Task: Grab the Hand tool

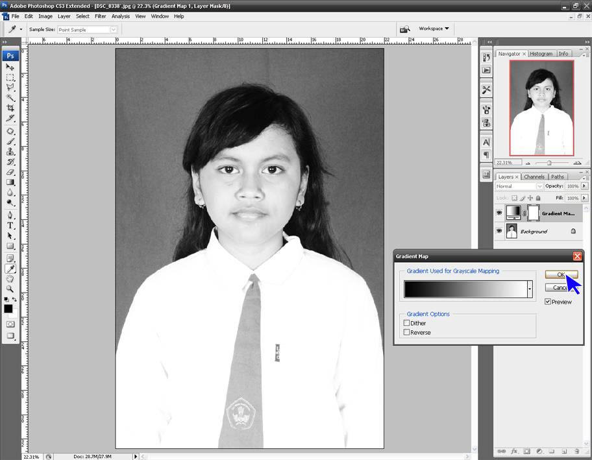Action: point(10,278)
